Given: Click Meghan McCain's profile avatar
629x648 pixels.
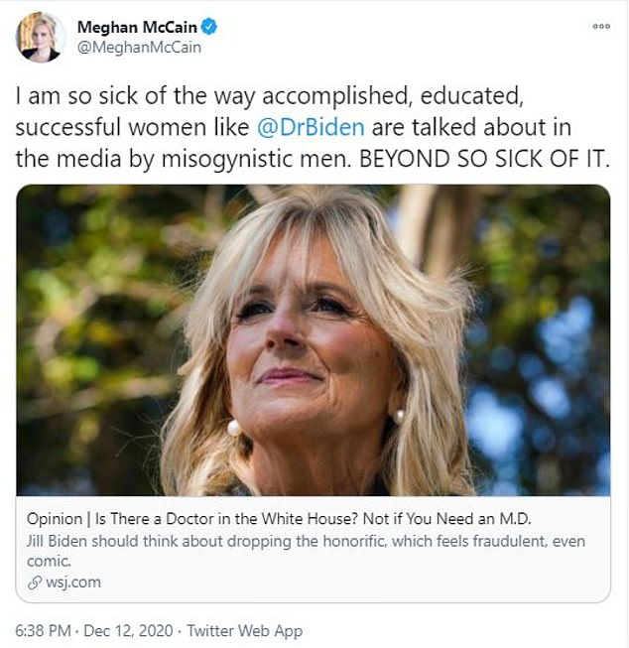Looking at the screenshot, I should tap(41, 38).
